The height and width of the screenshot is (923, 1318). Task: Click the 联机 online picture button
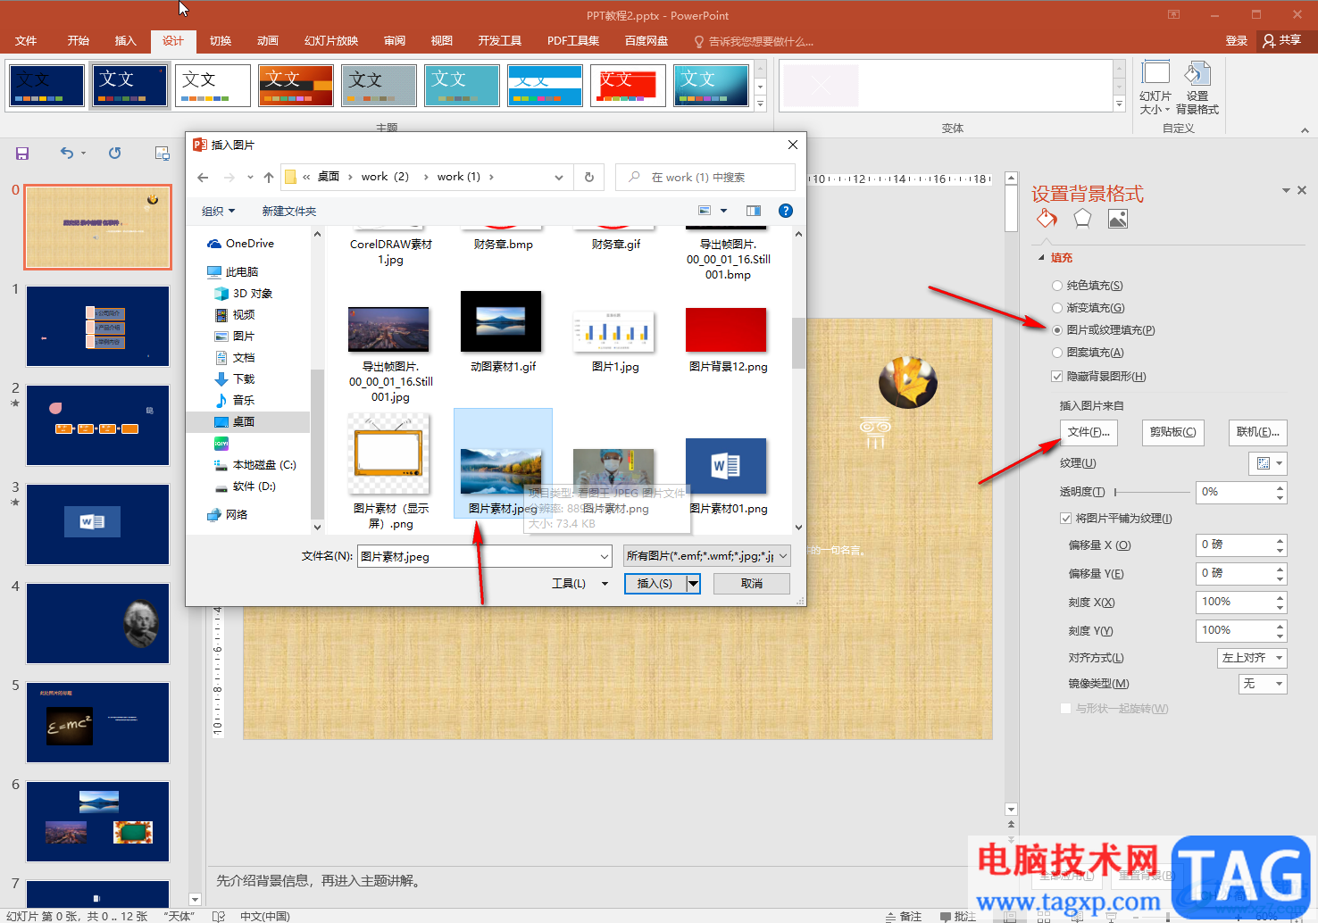pos(1257,432)
